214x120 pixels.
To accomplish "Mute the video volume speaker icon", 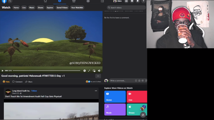I will [99, 71].
